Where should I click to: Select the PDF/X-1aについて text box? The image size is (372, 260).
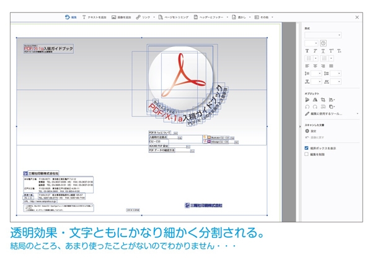click(159, 132)
